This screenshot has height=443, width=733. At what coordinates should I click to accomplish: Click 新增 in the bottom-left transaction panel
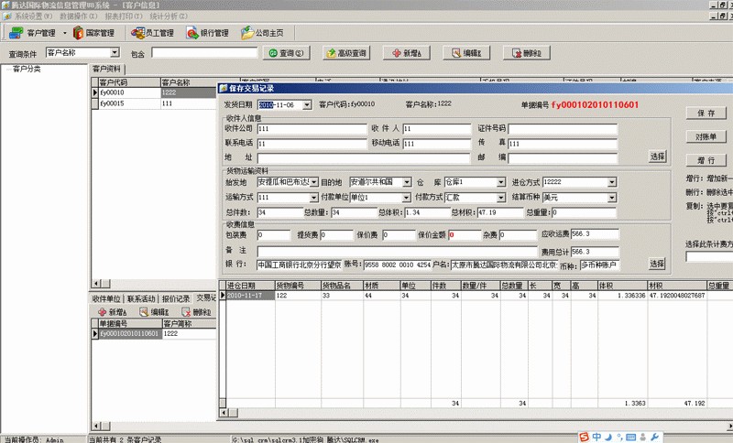[x=112, y=313]
